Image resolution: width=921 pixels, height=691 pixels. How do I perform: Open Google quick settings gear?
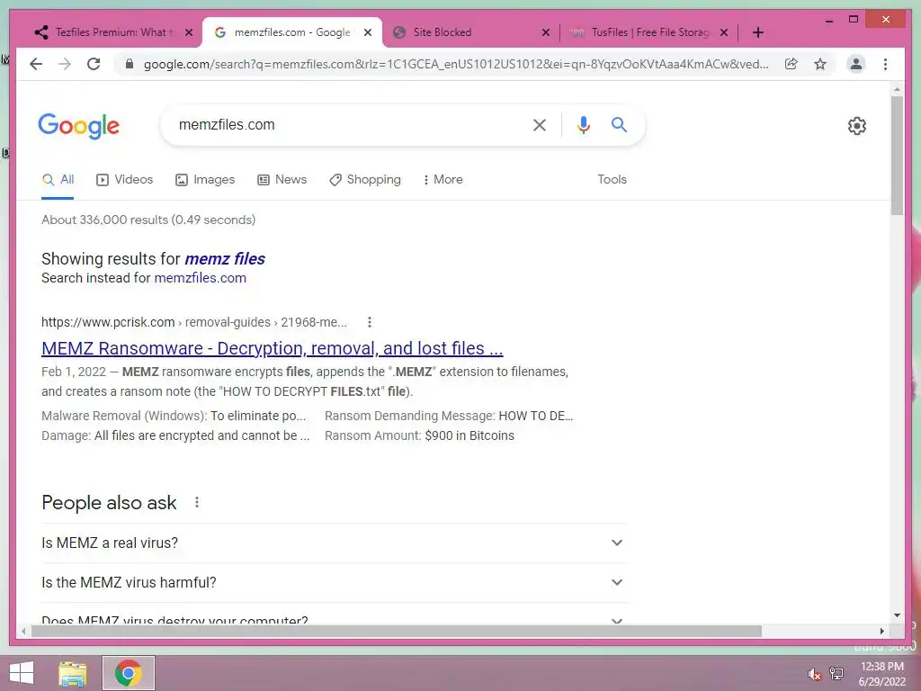856,126
